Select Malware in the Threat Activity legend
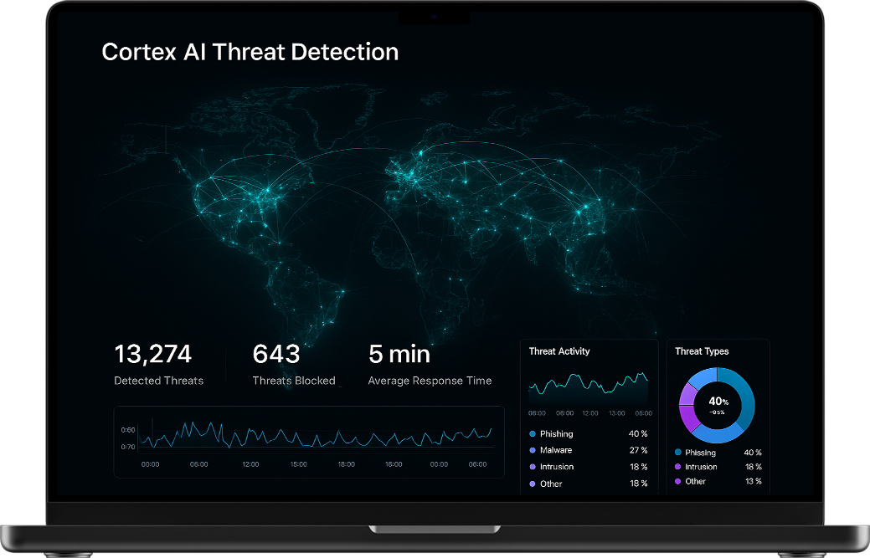The image size is (870, 558). coord(556,450)
